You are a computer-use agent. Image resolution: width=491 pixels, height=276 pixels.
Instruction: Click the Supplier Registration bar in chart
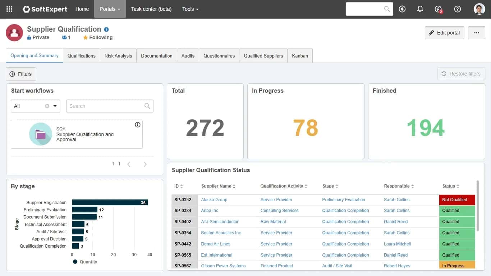coord(110,203)
